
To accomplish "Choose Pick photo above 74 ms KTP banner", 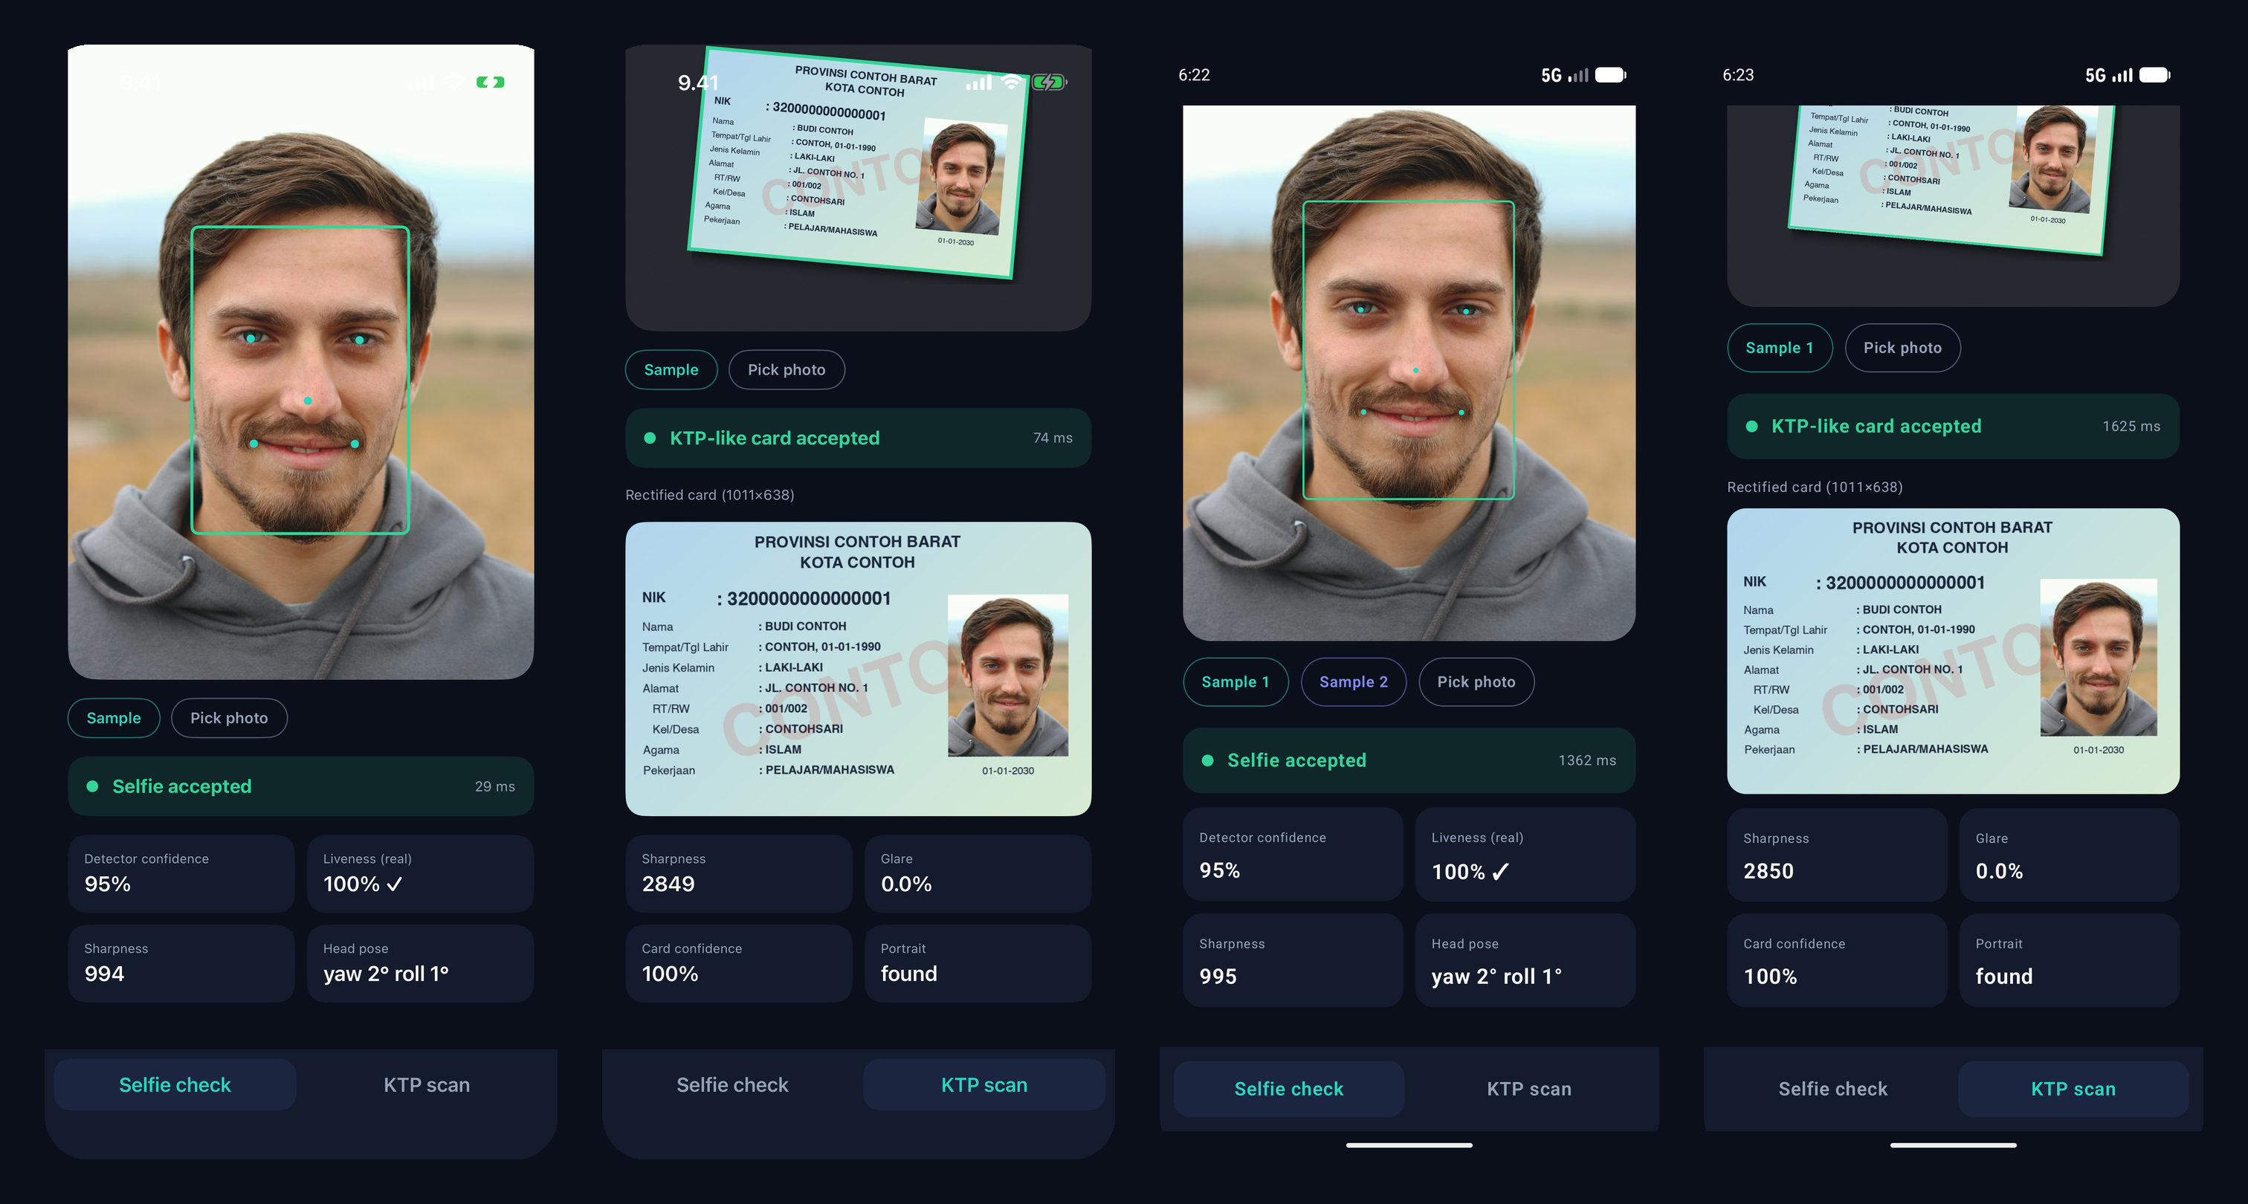I will click(x=787, y=370).
